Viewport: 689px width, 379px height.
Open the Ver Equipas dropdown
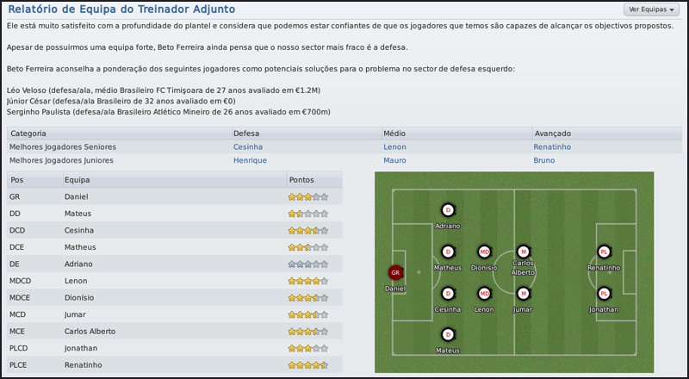pos(652,9)
